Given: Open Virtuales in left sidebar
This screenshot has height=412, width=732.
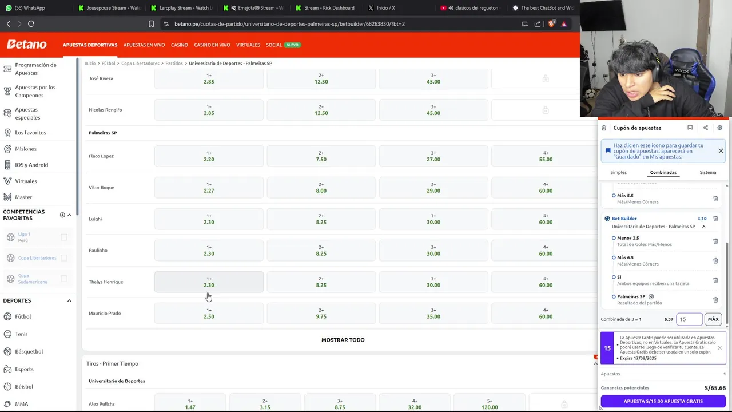Looking at the screenshot, I should [x=26, y=181].
